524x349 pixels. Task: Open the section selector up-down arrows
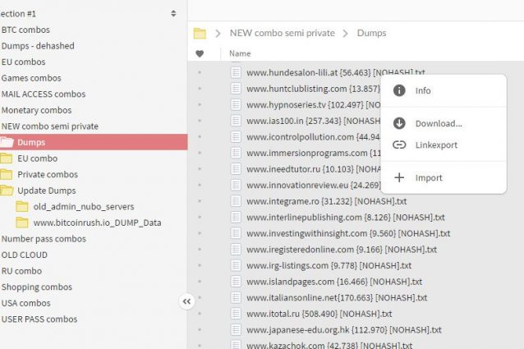point(173,13)
